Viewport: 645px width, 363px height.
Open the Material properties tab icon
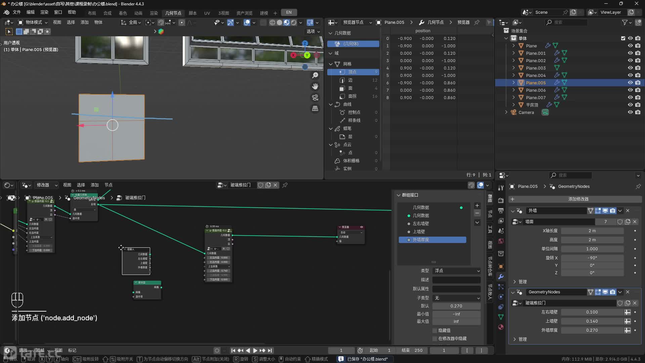[x=501, y=327]
